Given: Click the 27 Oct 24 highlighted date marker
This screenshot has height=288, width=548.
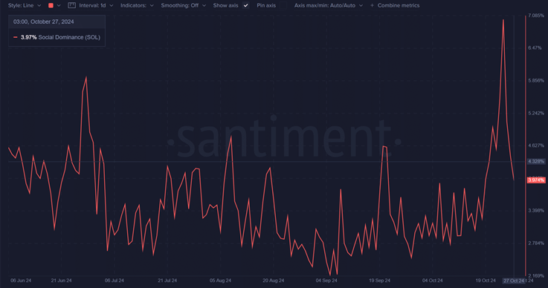Looking at the screenshot, I should pyautogui.click(x=514, y=281).
